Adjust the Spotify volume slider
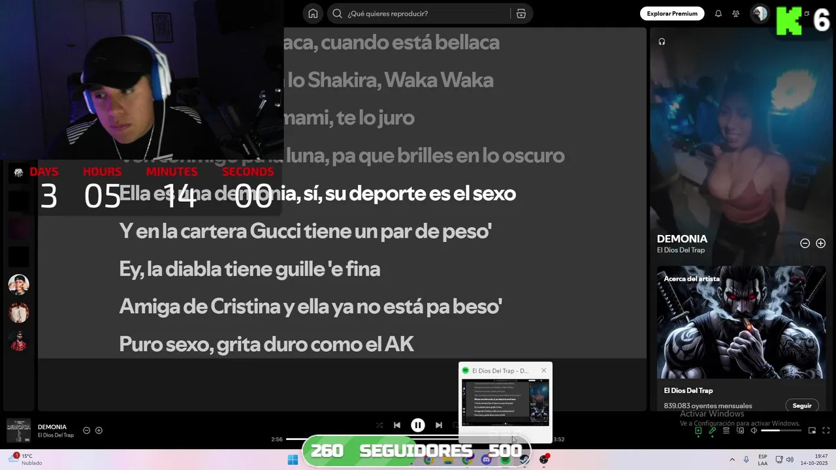836x470 pixels. tap(780, 430)
